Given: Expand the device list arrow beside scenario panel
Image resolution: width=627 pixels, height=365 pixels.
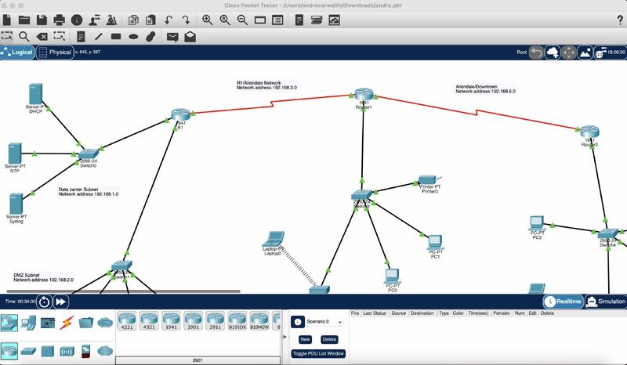Looking at the screenshot, I should click(x=285, y=337).
